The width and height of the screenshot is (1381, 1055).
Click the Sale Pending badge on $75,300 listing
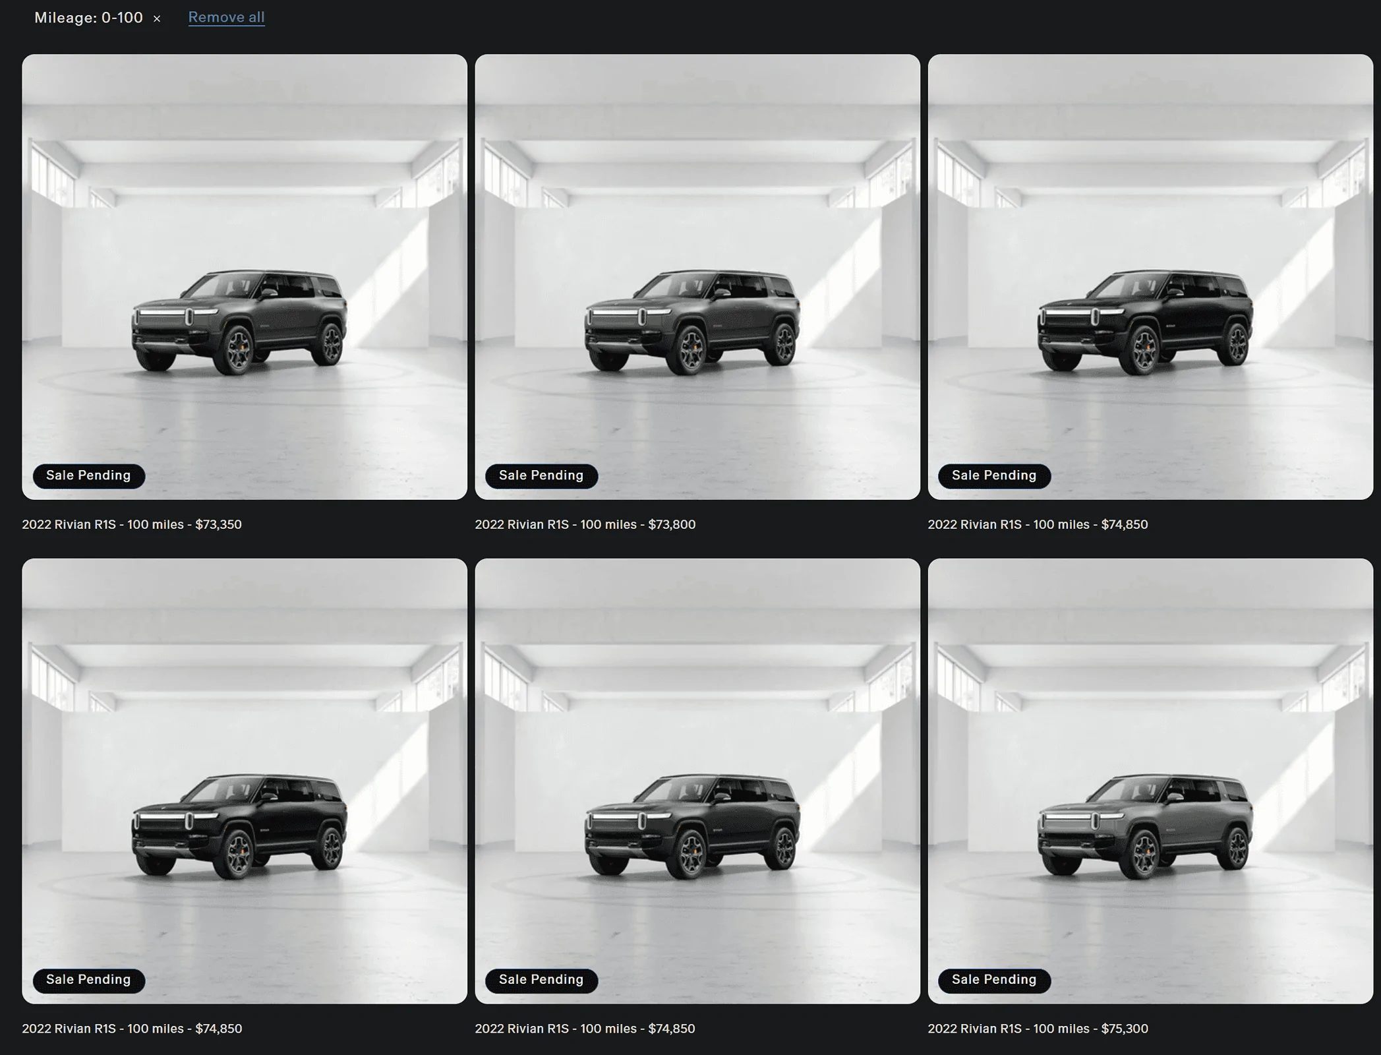pyautogui.click(x=993, y=980)
